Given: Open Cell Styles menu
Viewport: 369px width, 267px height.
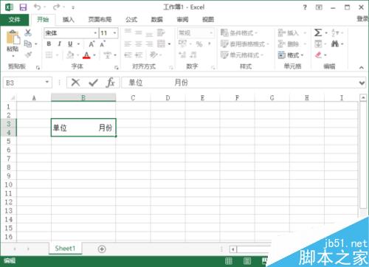Looking at the screenshot, I should 242,55.
